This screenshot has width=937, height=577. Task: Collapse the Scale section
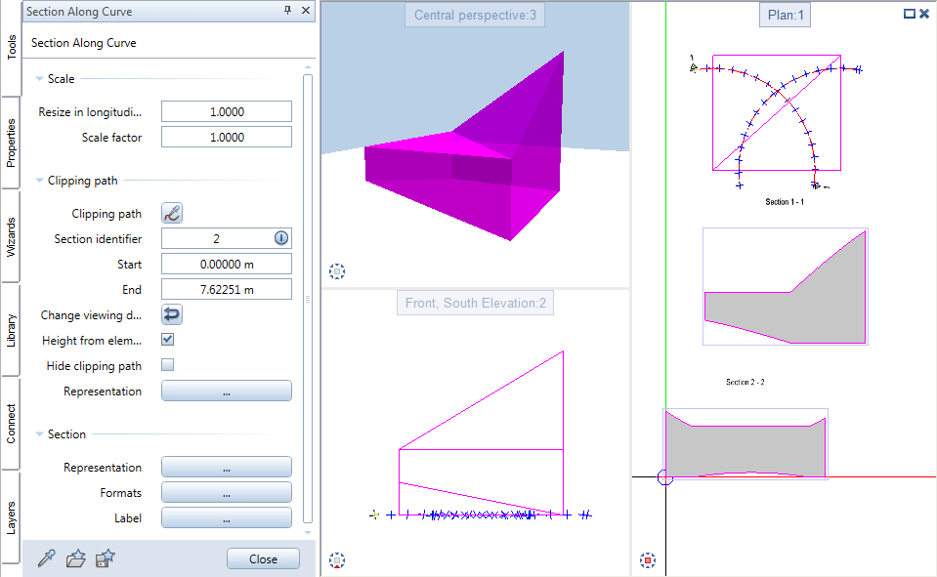pyautogui.click(x=39, y=79)
